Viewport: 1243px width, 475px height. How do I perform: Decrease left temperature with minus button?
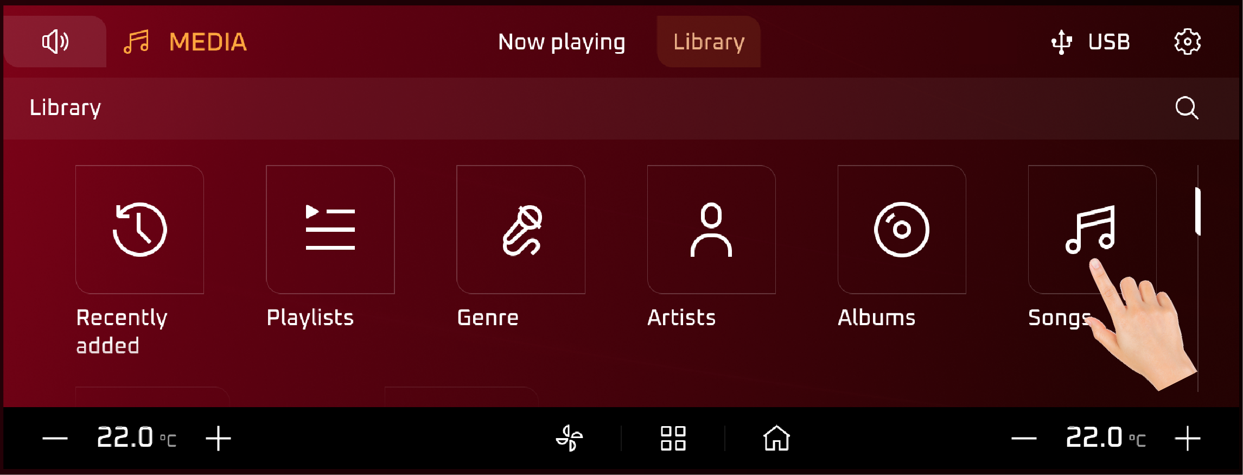coord(55,438)
